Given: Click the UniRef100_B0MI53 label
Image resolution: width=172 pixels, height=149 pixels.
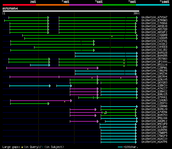Looking at the screenshot, I should tap(154, 115).
